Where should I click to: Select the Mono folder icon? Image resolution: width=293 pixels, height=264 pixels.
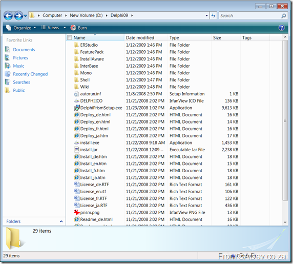pos(76,73)
